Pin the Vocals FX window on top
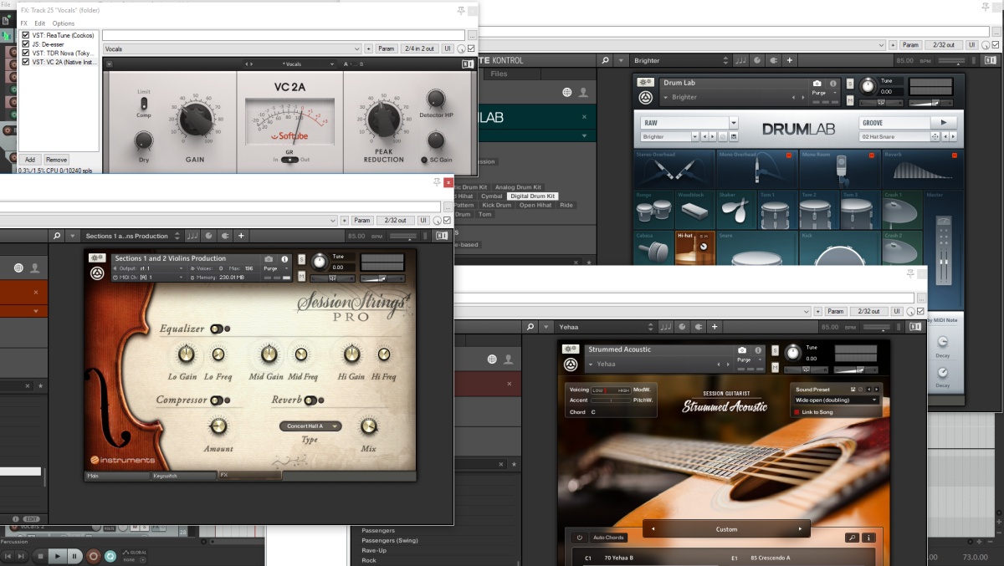This screenshot has height=566, width=1004. point(461,11)
